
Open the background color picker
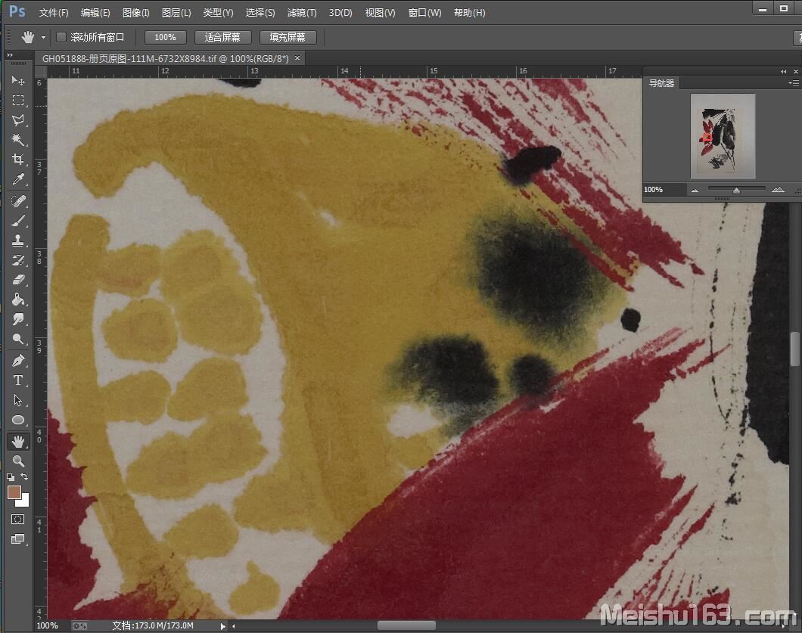tap(24, 501)
